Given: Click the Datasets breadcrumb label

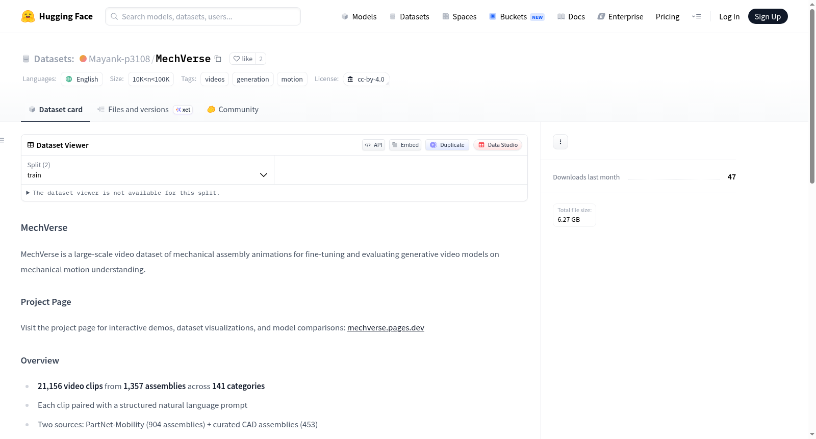Looking at the screenshot, I should (54, 59).
